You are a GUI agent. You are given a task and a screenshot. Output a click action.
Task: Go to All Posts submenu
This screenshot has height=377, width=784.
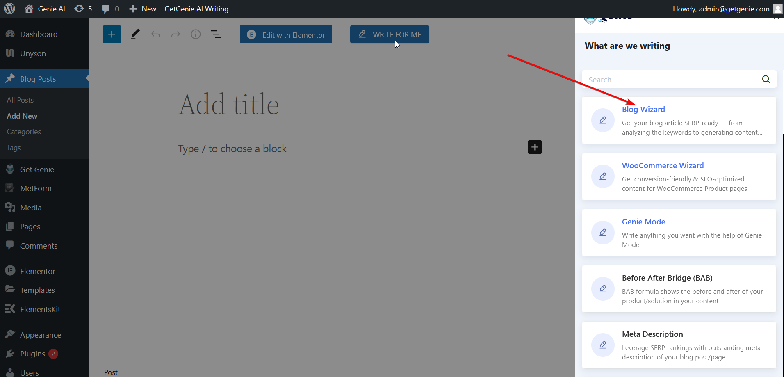click(20, 100)
